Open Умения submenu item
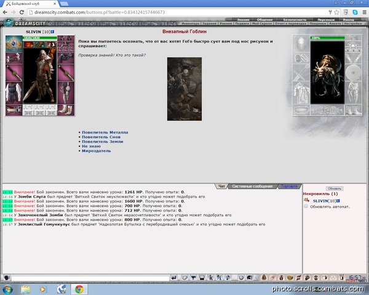Screen dimensions: 369x295 [x=226, y=23]
